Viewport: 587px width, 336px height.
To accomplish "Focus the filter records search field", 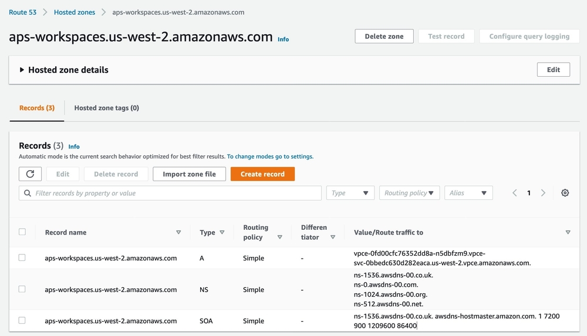I will [x=170, y=193].
